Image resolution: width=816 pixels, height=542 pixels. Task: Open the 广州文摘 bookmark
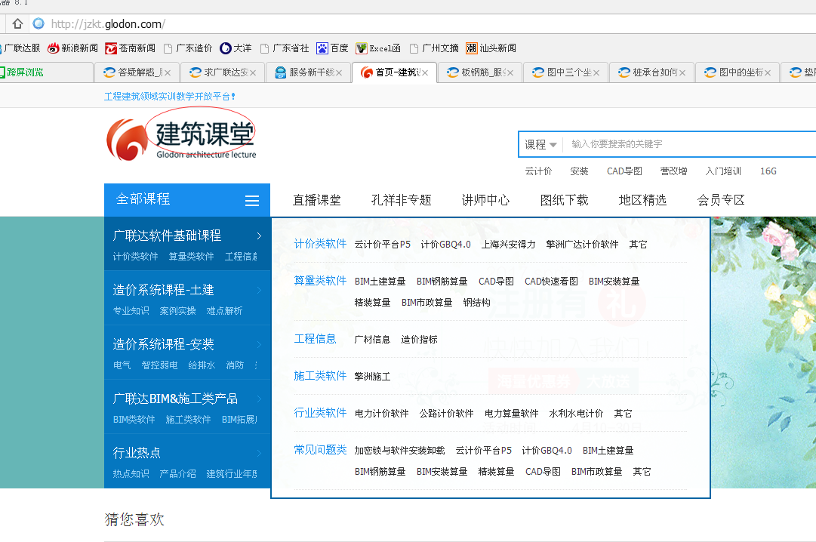(434, 48)
